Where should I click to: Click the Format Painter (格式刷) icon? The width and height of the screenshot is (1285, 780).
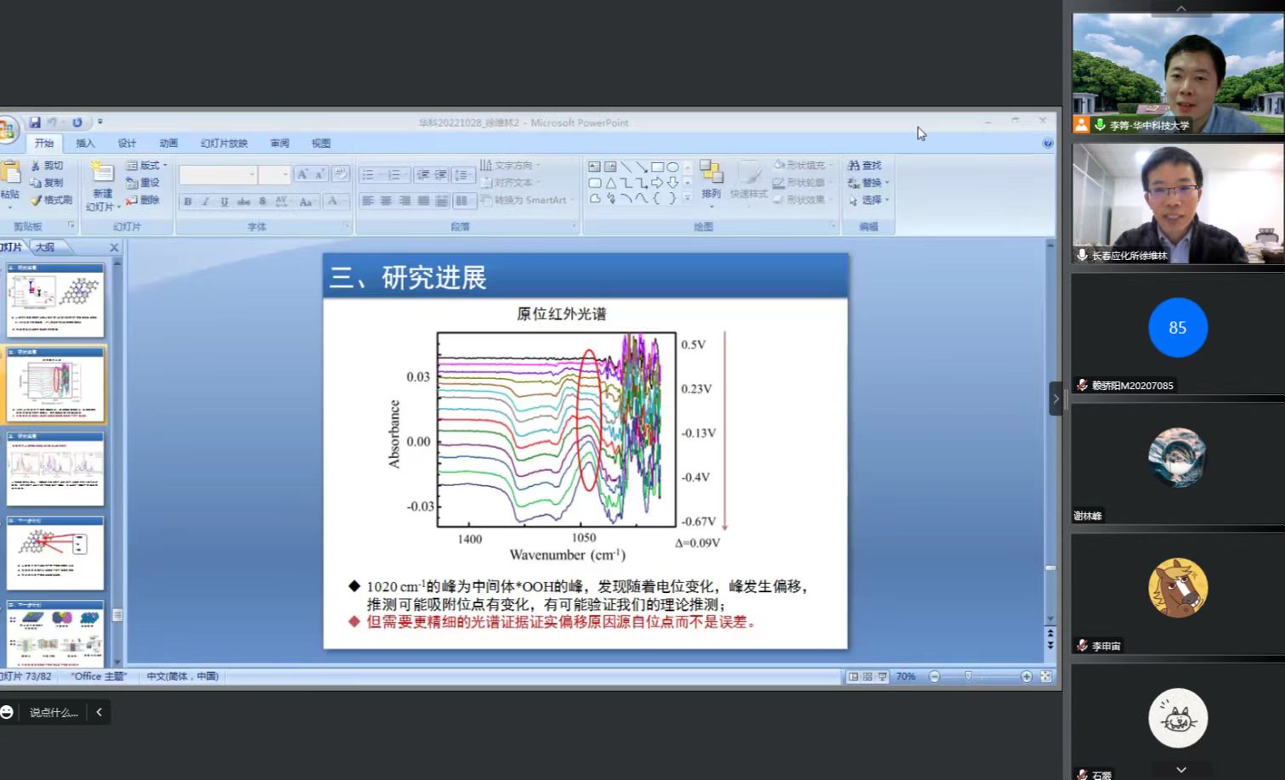point(36,201)
